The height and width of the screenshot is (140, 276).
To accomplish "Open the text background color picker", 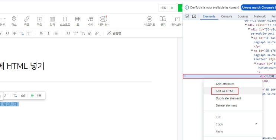I will tap(29, 34).
